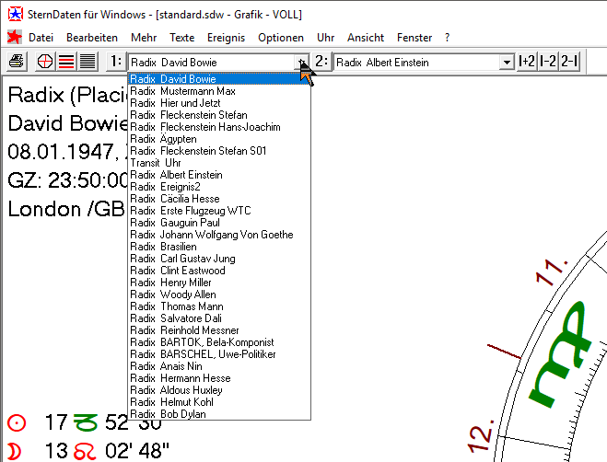Pick 'Radix Salvatore Dali' from list

coord(219,318)
